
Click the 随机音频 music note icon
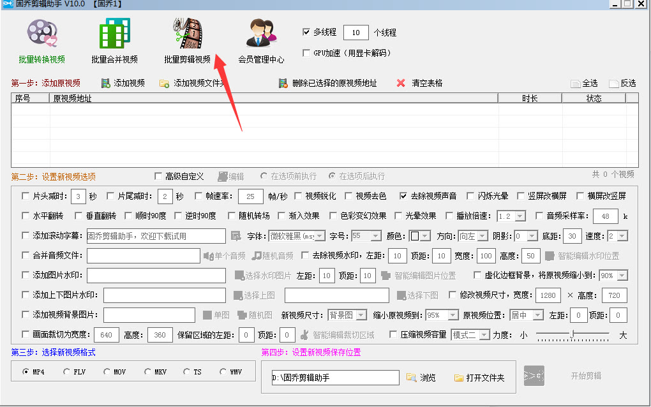[x=257, y=256]
